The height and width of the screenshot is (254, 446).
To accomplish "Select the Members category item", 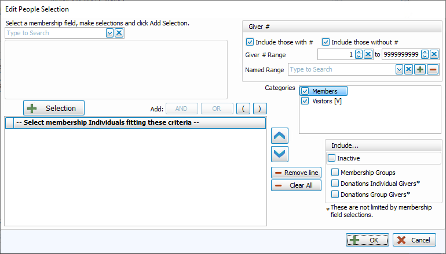I will [324, 91].
